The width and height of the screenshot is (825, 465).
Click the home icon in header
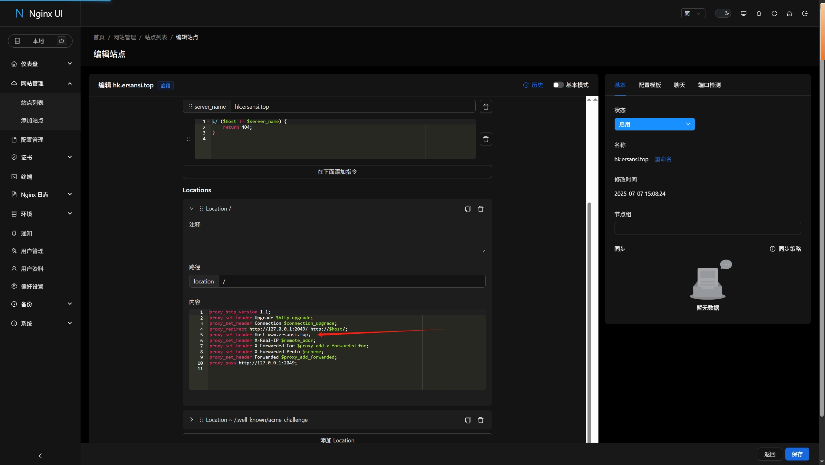pos(789,13)
